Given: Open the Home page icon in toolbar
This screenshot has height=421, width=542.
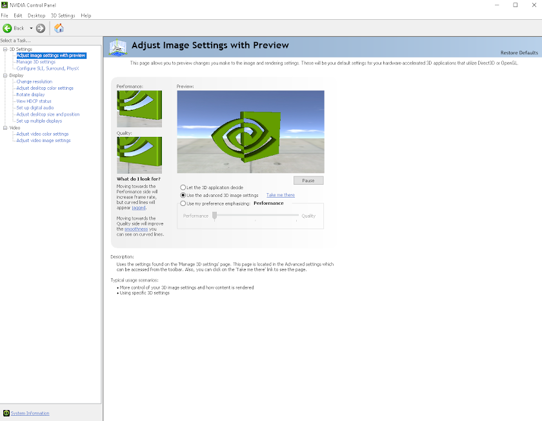Looking at the screenshot, I should click(59, 28).
